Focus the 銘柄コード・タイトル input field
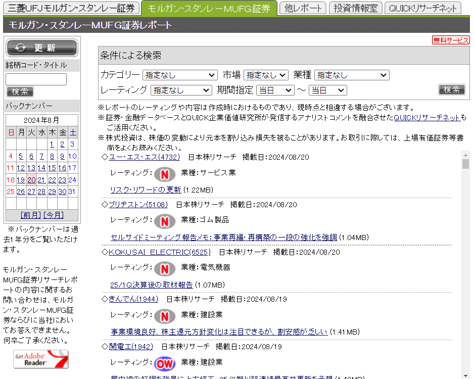 (36, 79)
